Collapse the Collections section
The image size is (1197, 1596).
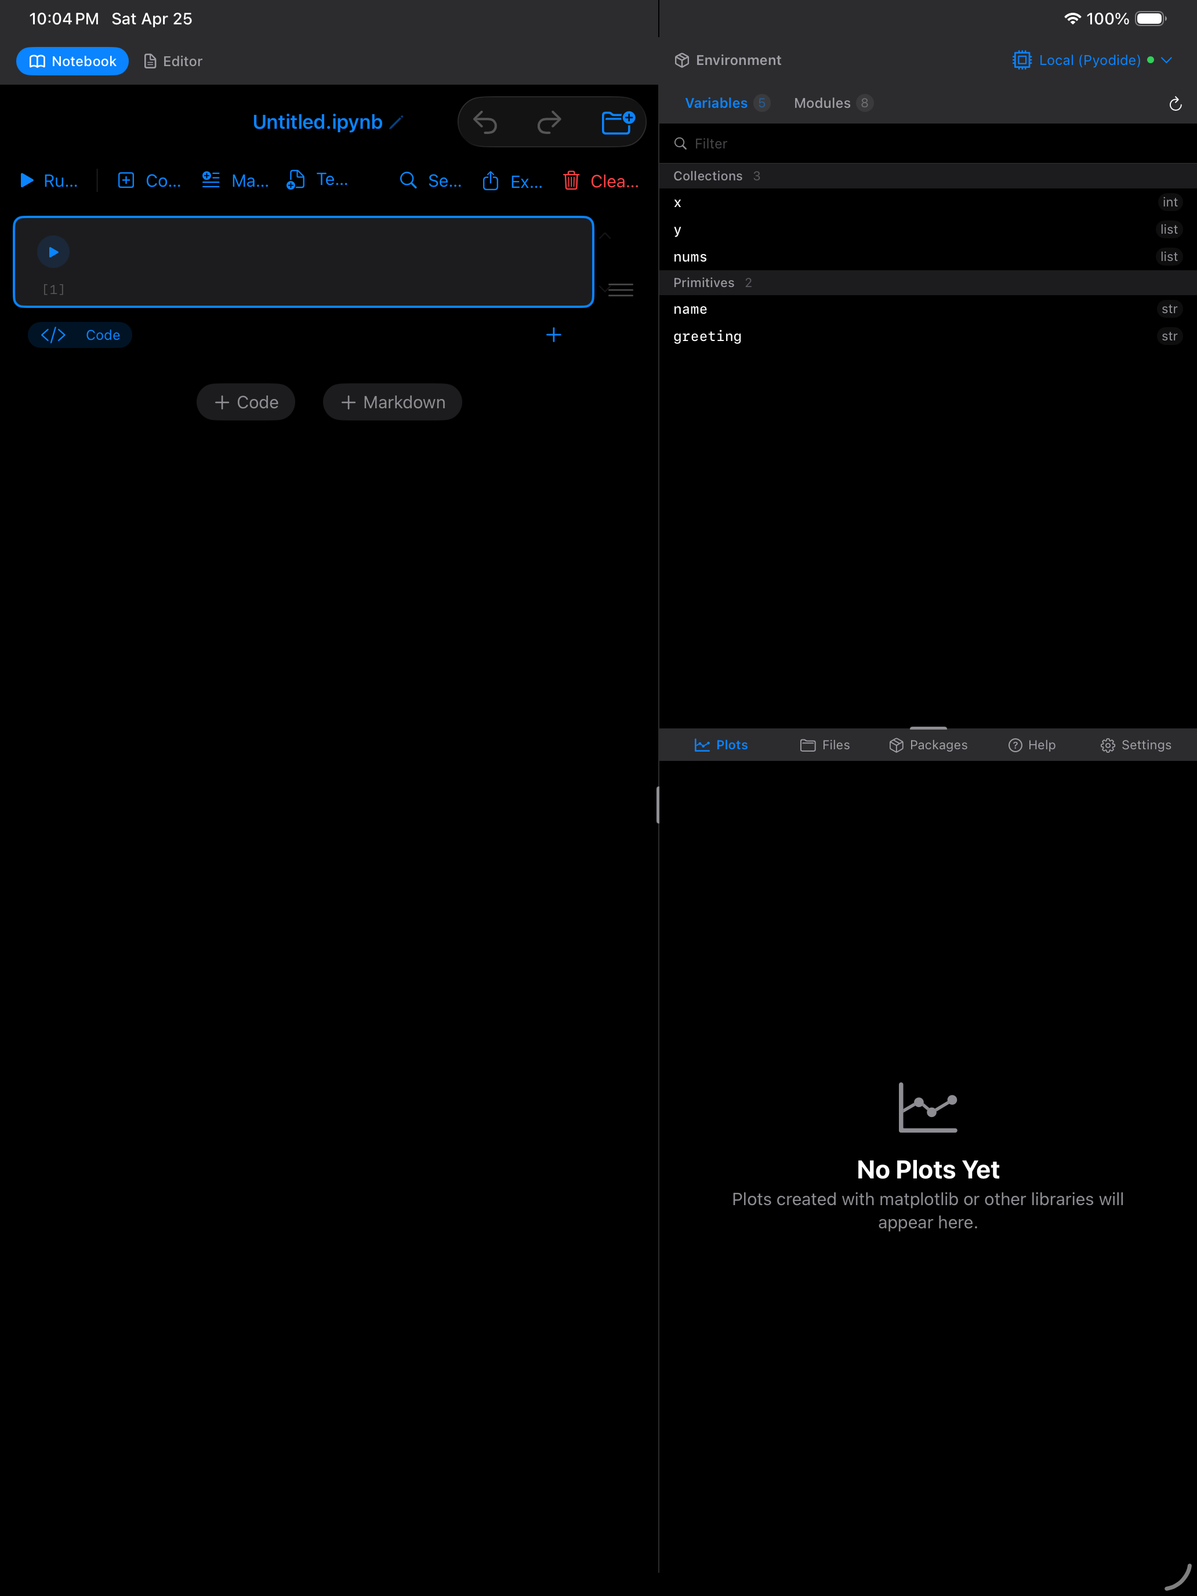(928, 176)
